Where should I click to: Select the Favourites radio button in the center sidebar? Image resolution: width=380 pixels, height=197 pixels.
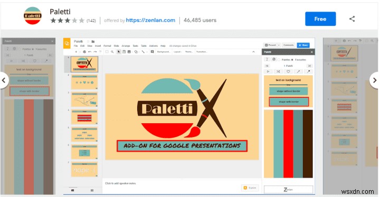tap(292, 60)
